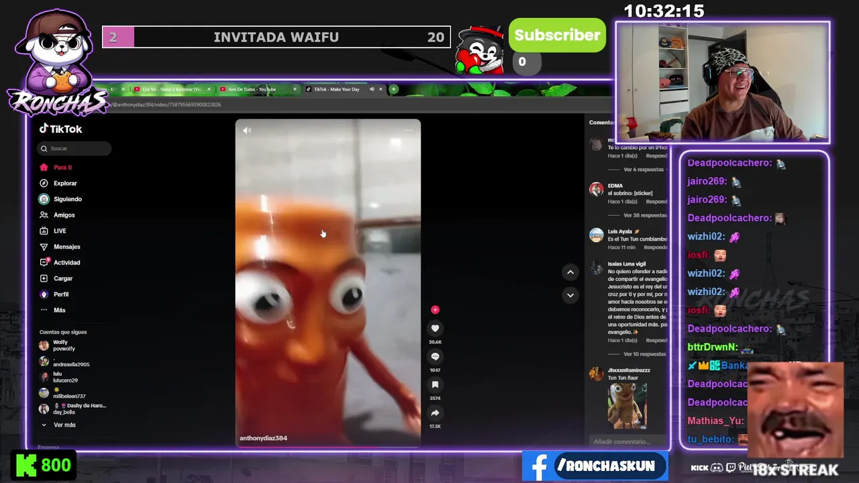Open Mensajes in sidebar

click(x=66, y=247)
